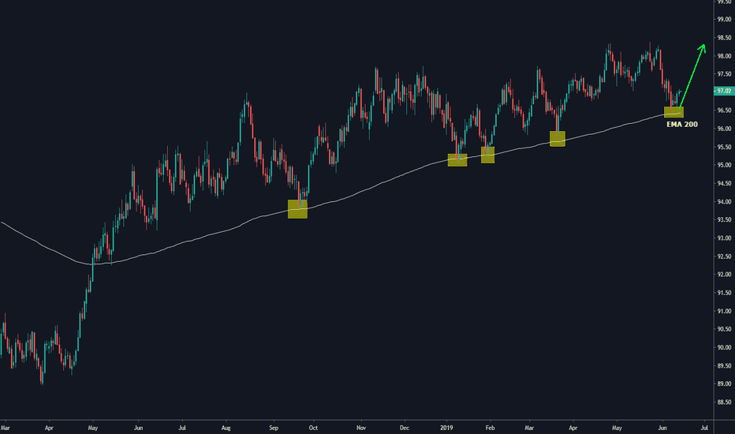Click the 97.50 price axis label
Screen dimensions: 735x434
click(724, 74)
